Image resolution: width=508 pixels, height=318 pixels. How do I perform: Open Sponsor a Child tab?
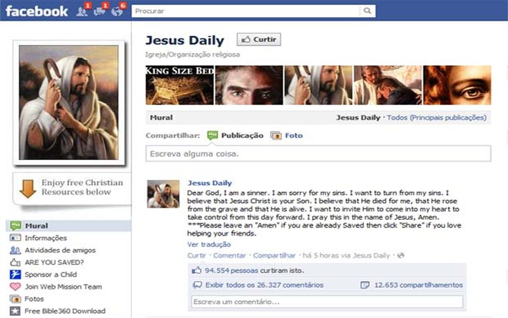pos(51,274)
